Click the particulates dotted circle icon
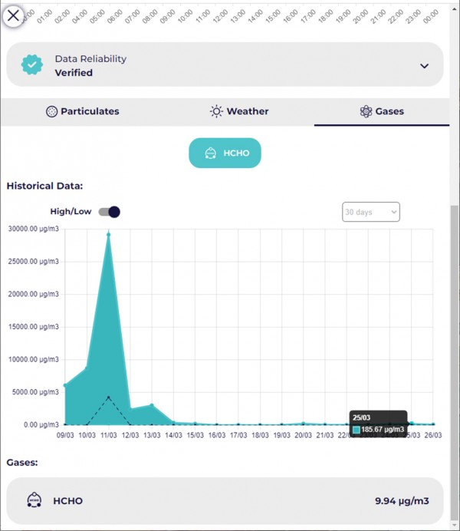Screen dimensions: 460x531 tap(52, 111)
